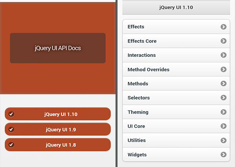Click the arrow icon beside Utilities

224,140
